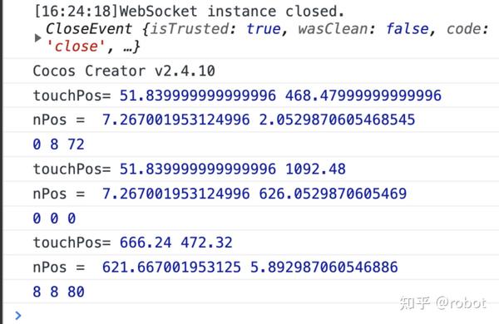The height and width of the screenshot is (324, 499).
Task: Select the 'Cocos Creator v2.4.10' log line
Action: (x=124, y=71)
